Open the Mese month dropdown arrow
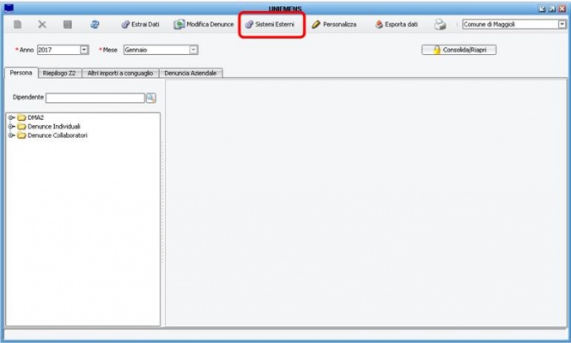This screenshot has height=343, width=571. 193,50
